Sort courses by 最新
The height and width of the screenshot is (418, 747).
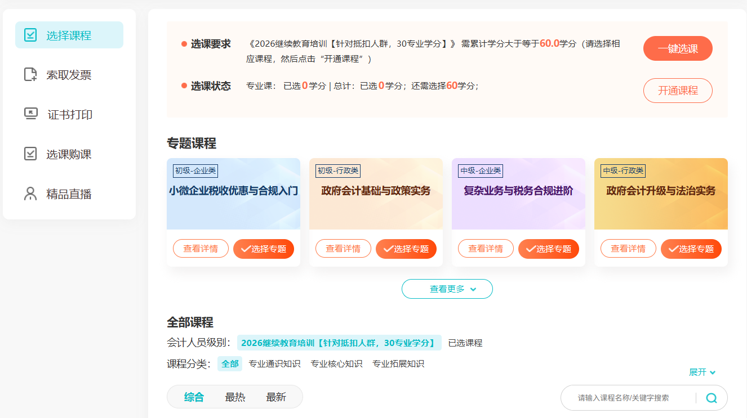tap(276, 397)
